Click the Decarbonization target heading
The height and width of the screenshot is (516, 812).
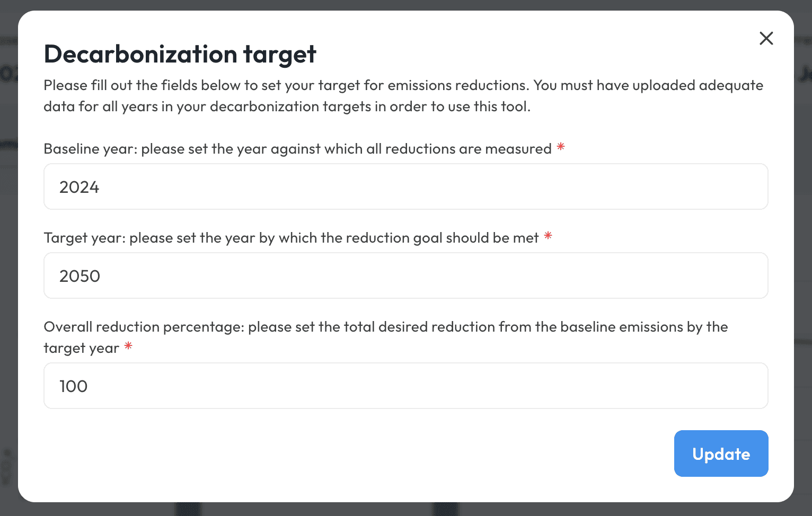click(179, 54)
